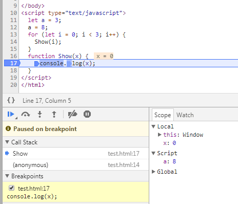Click the x: 0 local variable
The width and height of the screenshot is (238, 204).
tap(169, 143)
